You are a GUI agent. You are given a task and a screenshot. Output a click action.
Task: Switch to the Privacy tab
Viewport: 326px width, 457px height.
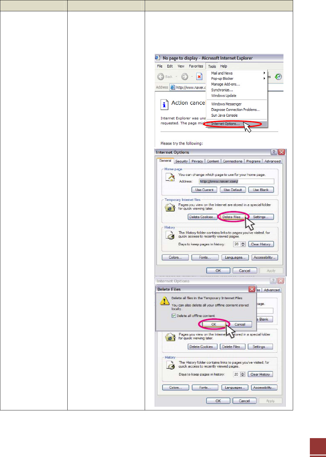click(x=197, y=161)
